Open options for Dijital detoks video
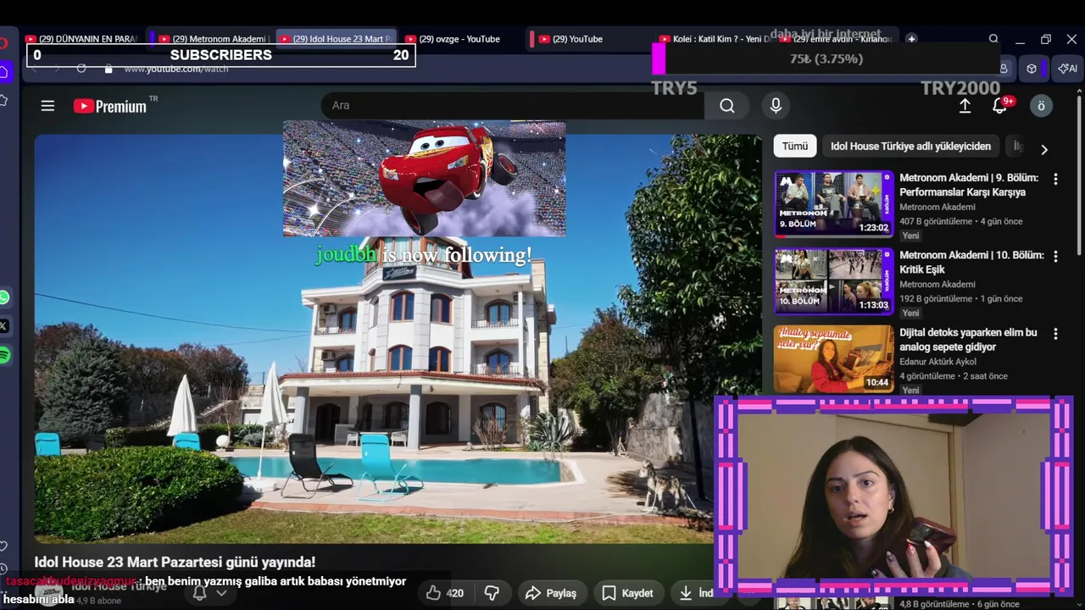The width and height of the screenshot is (1085, 610). tap(1055, 334)
